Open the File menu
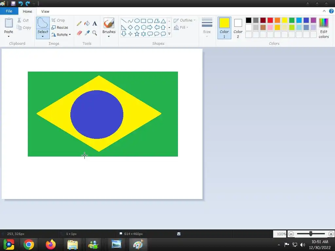Screen dimensions: 335x251 pyautogui.click(x=9, y=11)
